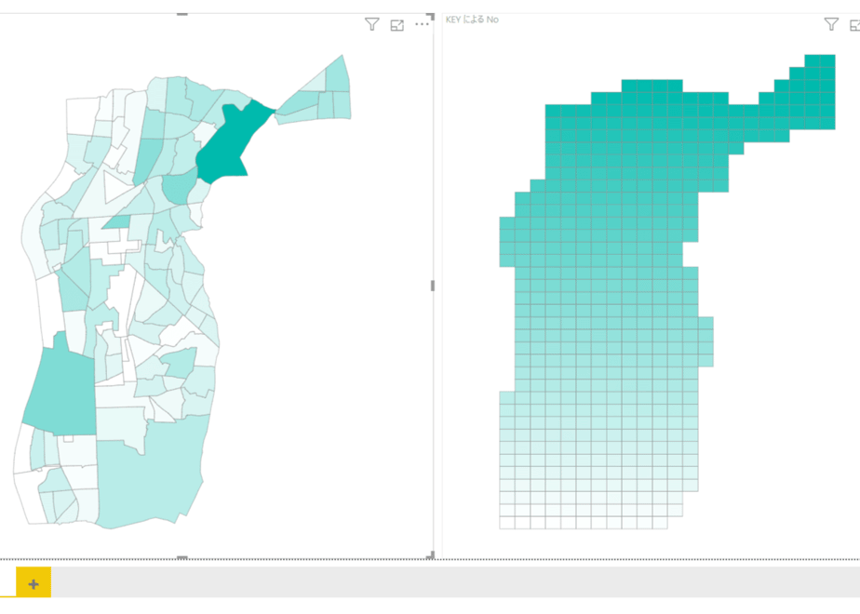Select the 'KEY による No' visual title
The width and height of the screenshot is (860, 614).
click(x=472, y=20)
